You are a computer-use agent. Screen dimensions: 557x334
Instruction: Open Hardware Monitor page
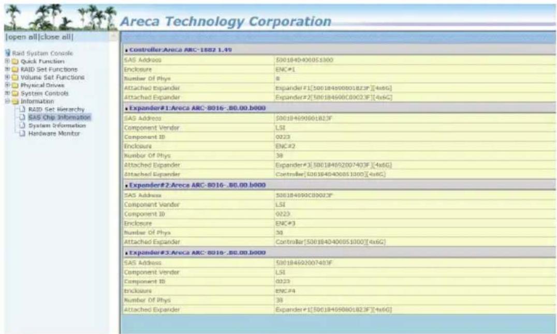54,133
